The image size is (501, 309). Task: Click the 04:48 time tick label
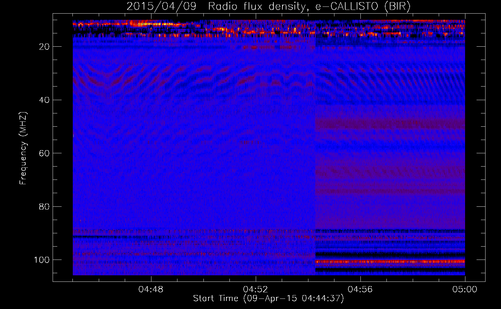(151, 290)
